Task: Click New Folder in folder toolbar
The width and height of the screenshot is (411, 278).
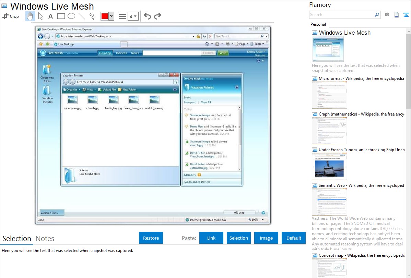Action: pyautogui.click(x=127, y=89)
